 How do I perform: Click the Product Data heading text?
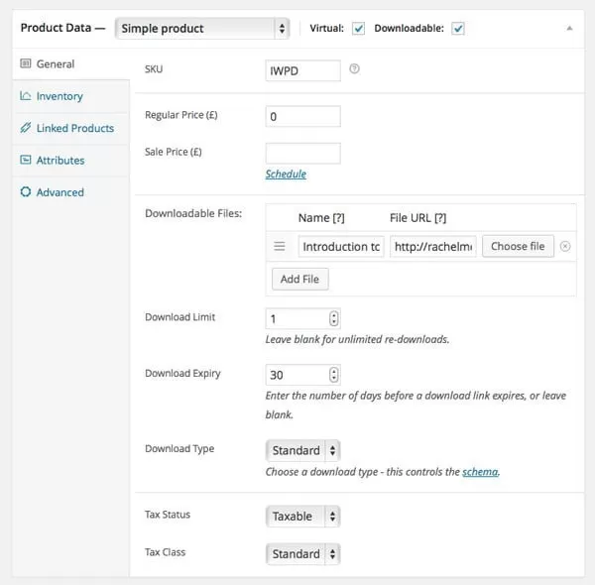[x=56, y=28]
